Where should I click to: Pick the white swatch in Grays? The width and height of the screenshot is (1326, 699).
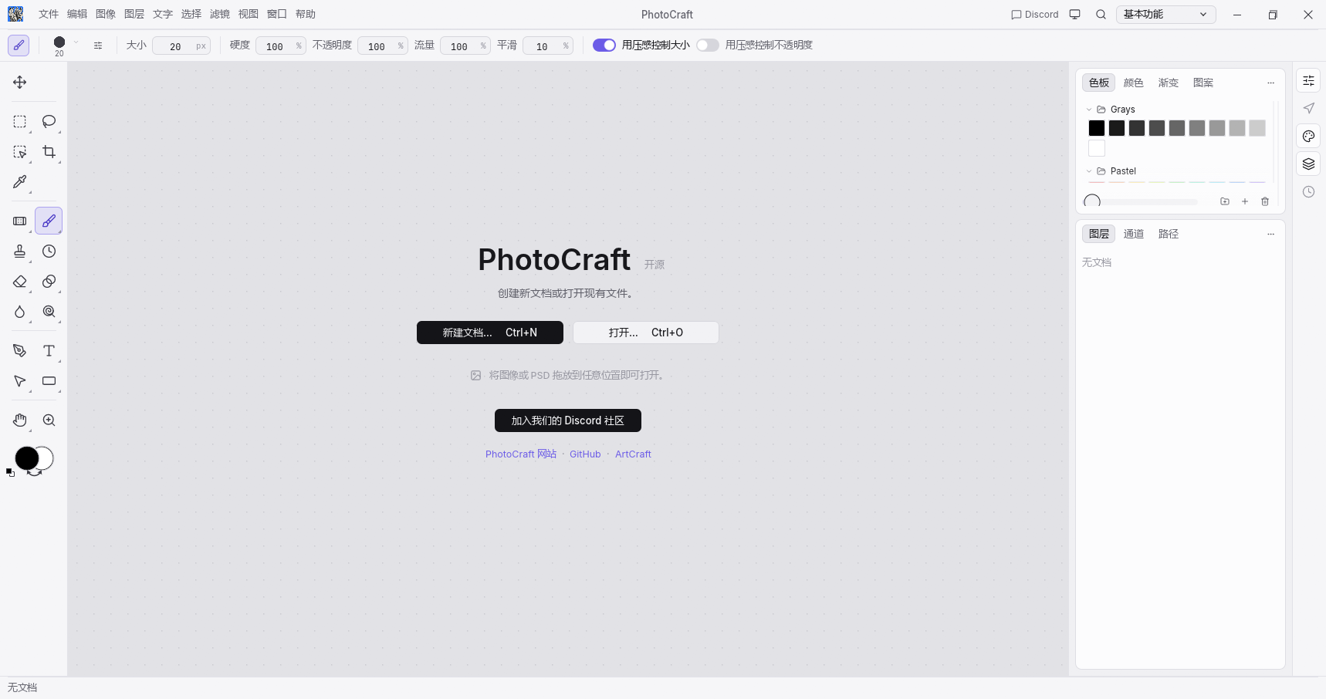click(x=1097, y=148)
